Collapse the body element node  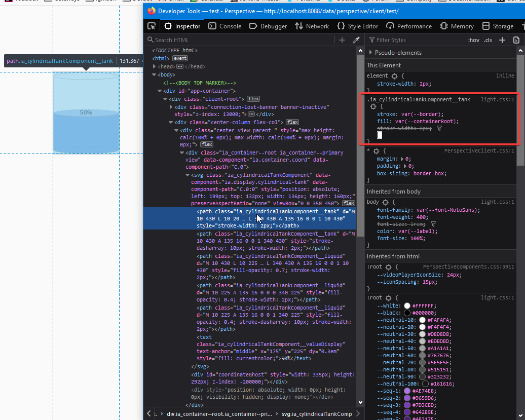click(x=155, y=74)
